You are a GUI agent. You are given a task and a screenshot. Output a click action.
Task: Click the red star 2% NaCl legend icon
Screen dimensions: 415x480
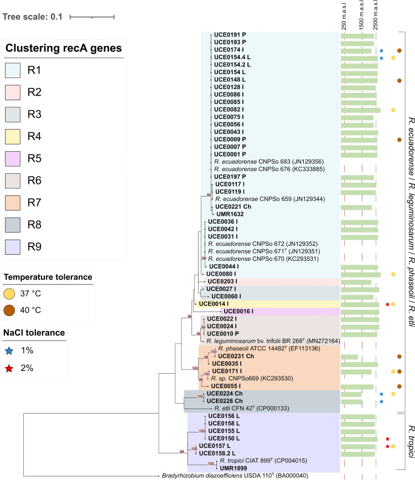tap(9, 368)
